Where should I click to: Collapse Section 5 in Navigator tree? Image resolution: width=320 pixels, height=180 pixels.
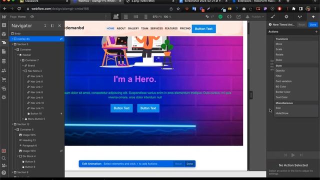coord(12,44)
